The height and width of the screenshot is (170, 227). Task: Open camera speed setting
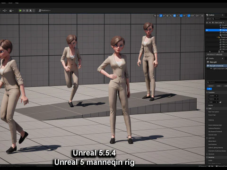tap(198, 16)
